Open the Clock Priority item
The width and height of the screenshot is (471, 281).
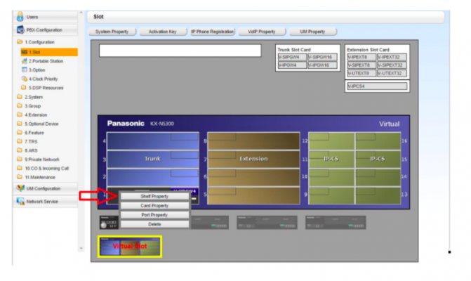click(24, 79)
